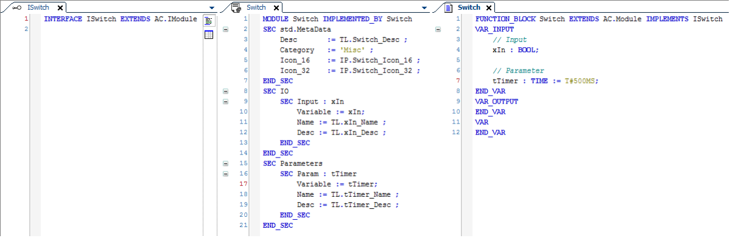
Task: Click 'tTimer : TIME := T#500MS;' line
Action: [545, 81]
